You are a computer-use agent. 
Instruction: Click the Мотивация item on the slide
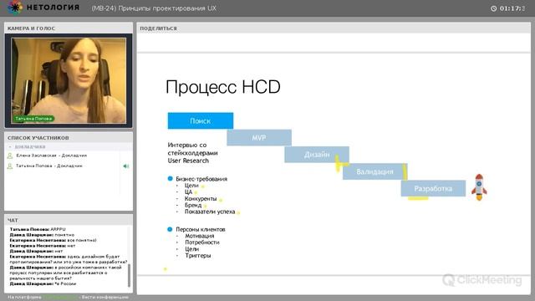point(200,236)
